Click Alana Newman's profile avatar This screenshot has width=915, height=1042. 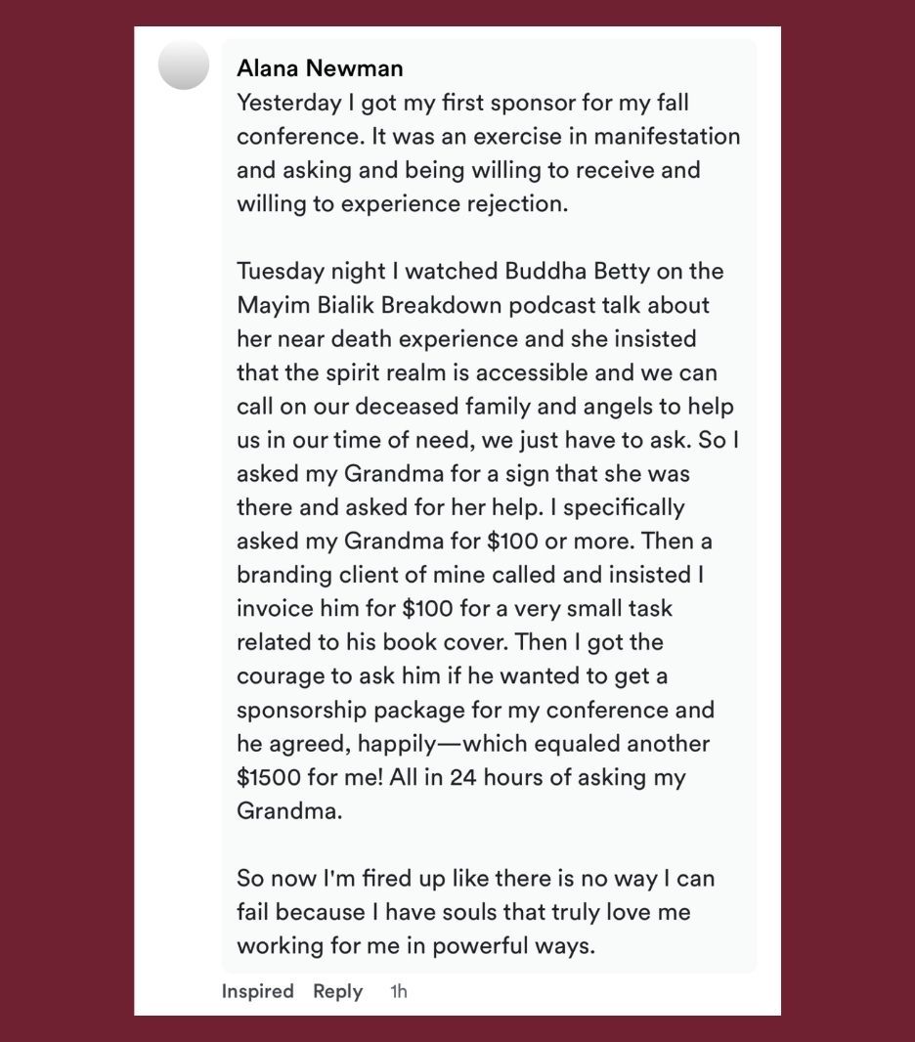tap(184, 65)
